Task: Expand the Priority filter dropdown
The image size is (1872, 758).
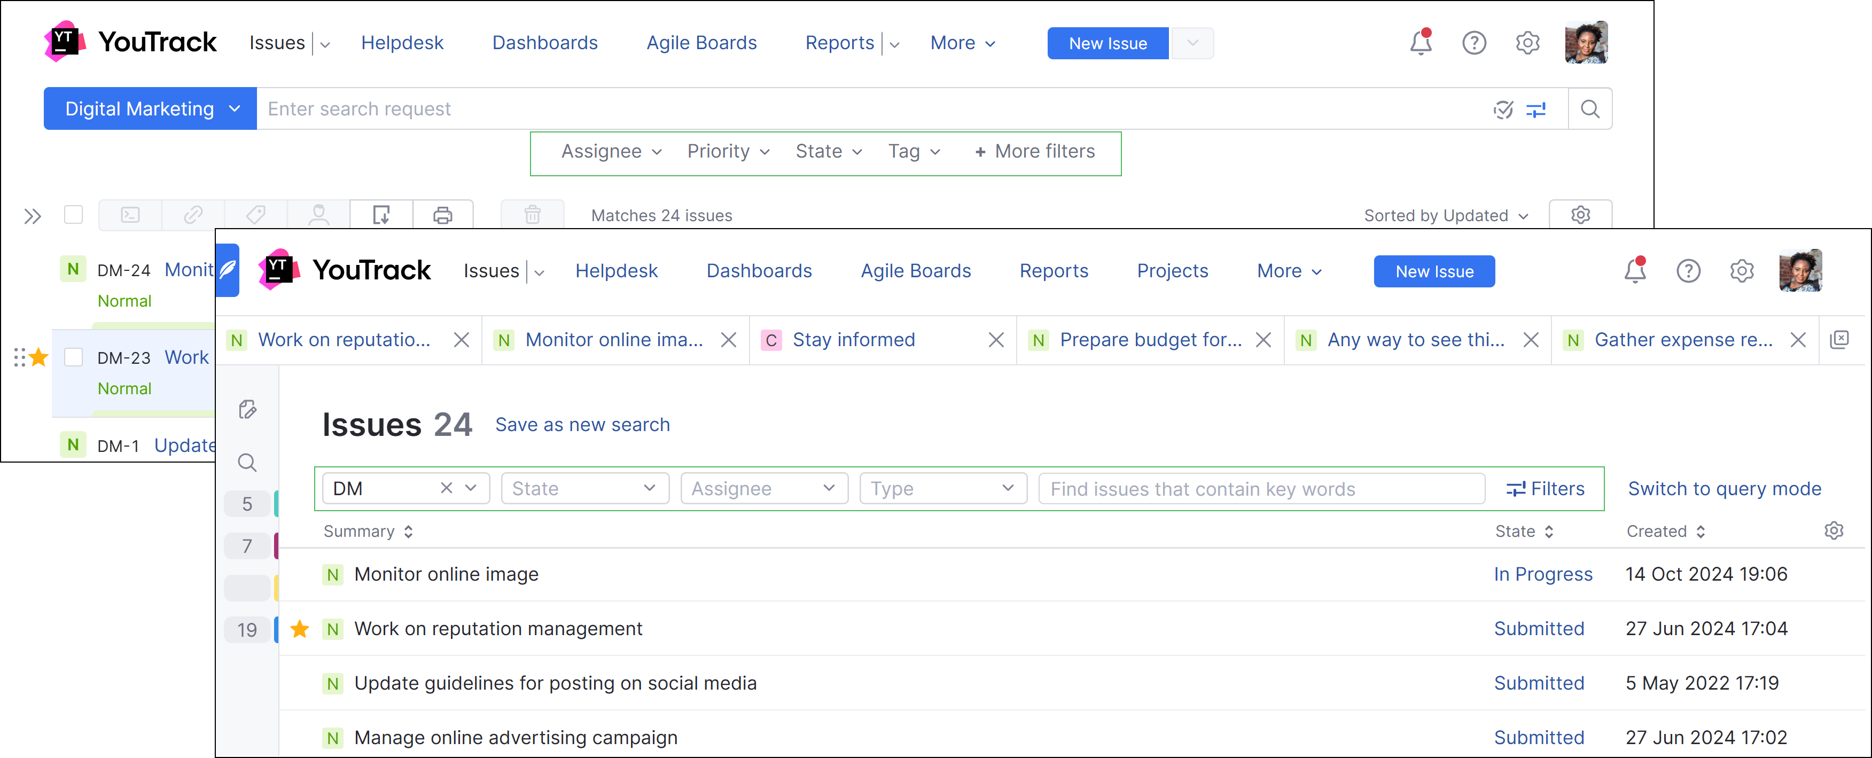Action: tap(728, 152)
